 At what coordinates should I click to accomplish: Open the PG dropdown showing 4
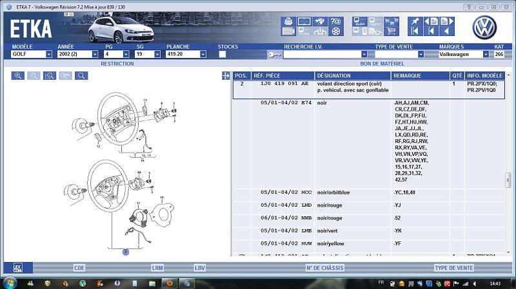(126, 54)
